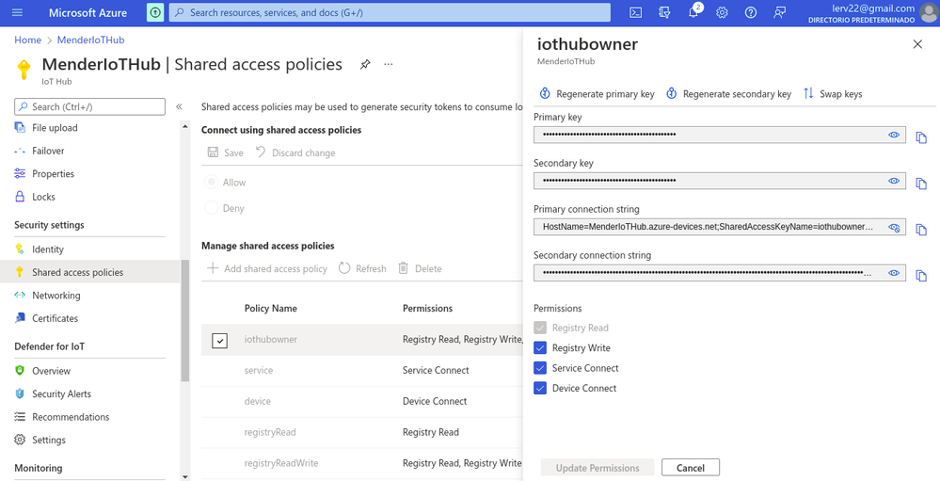Open the notifications bell

tap(693, 12)
